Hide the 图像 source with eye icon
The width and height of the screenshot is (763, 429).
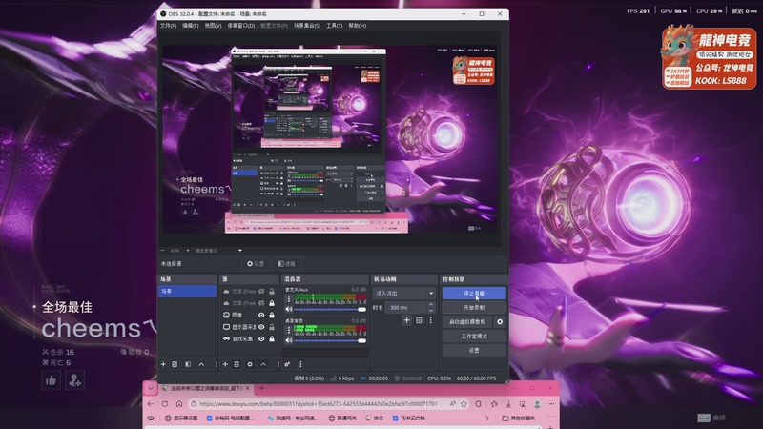click(x=261, y=316)
